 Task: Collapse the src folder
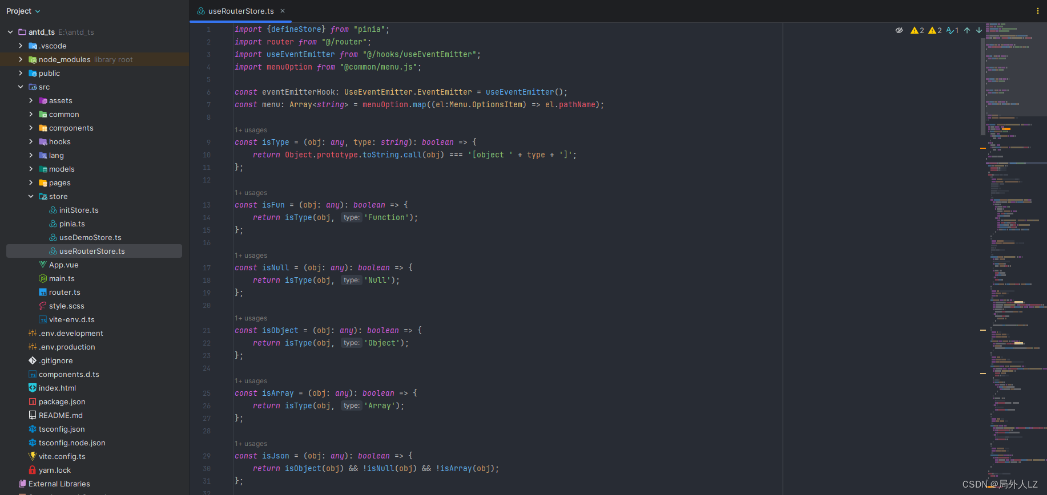pyautogui.click(x=21, y=87)
